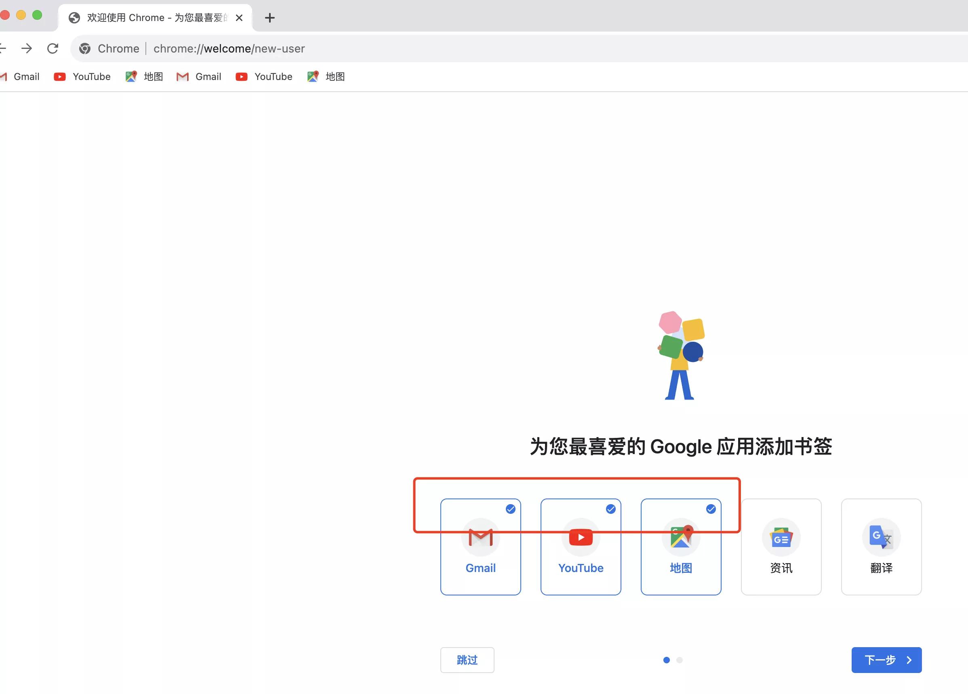Select the 翻译 app card
The image size is (968, 694).
pos(882,547)
